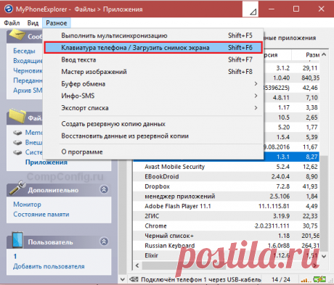
Task: Select user 1 link
Action: coord(15,257)
